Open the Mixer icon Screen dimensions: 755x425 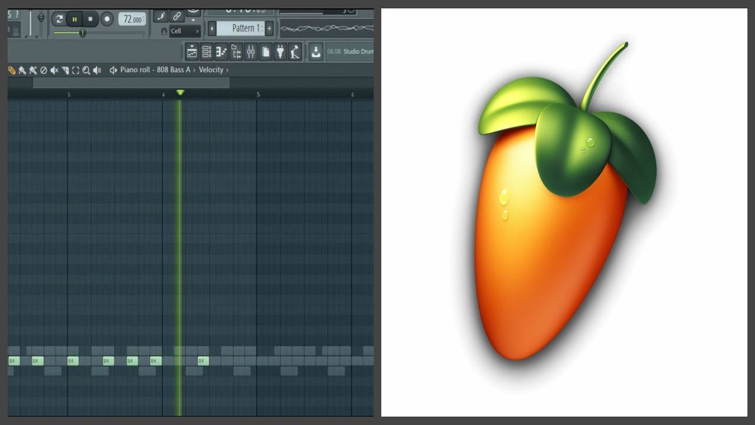(x=251, y=52)
